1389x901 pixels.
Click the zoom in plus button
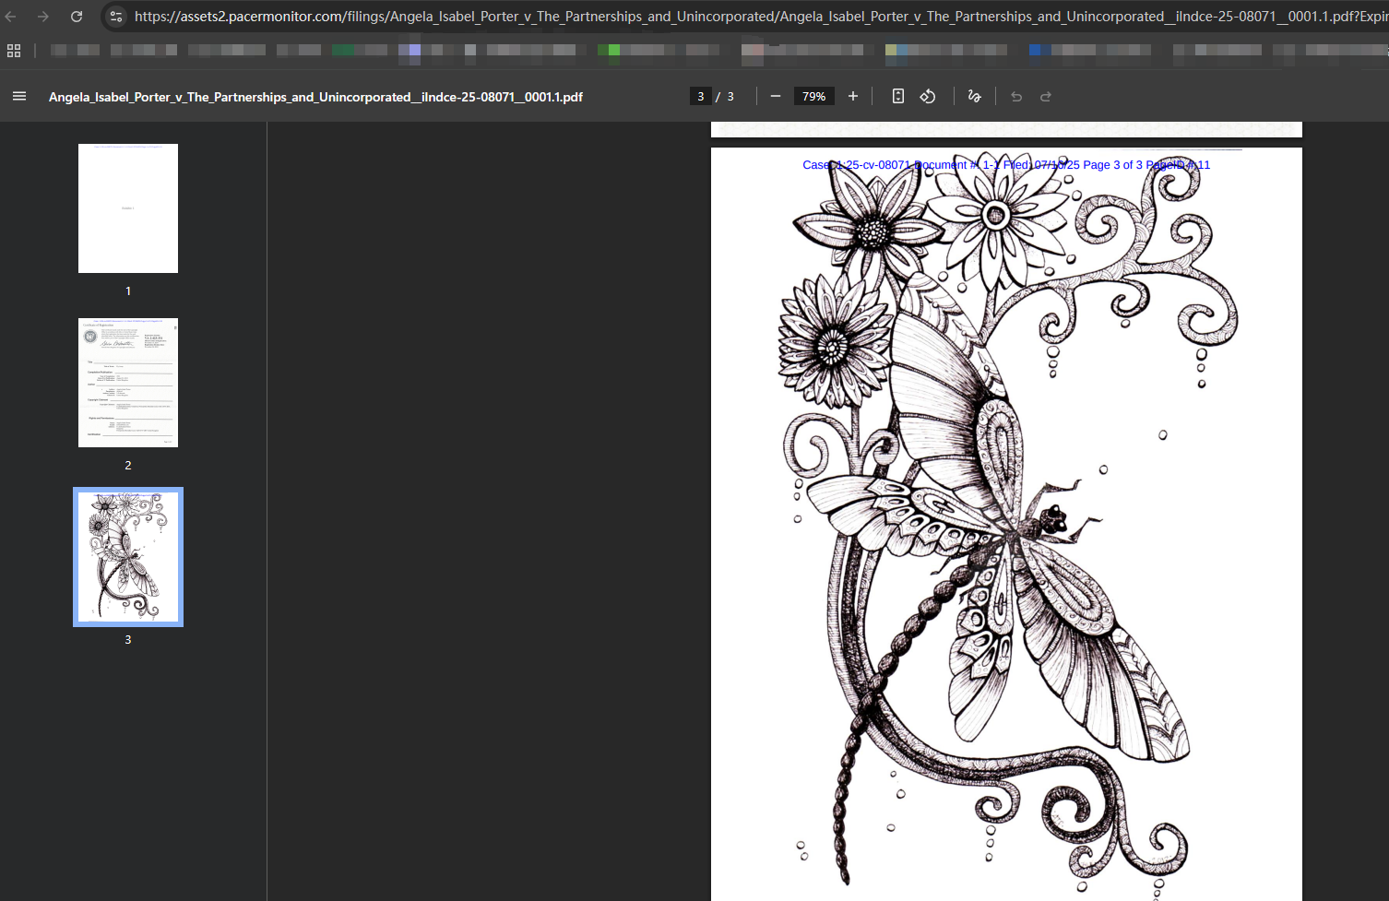[853, 96]
